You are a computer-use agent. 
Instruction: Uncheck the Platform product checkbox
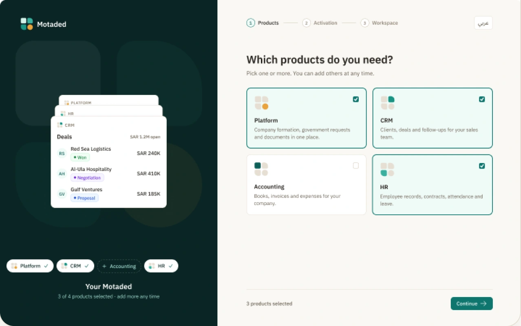356,99
